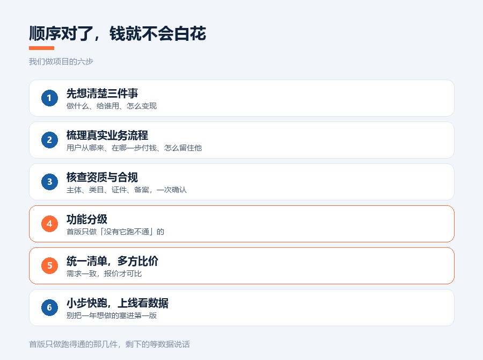Click the orange number 5 circle
483x360 pixels.
[49, 265]
